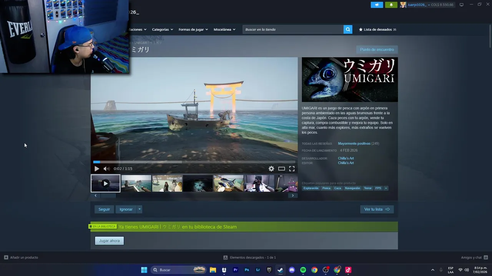Open the Ignorar options dropdown arrow
Screen dimensions: 492x276
(x=140, y=209)
